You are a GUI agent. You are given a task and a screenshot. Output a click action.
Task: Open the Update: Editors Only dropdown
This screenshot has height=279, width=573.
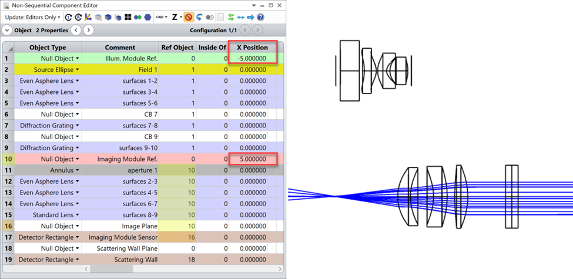point(33,18)
